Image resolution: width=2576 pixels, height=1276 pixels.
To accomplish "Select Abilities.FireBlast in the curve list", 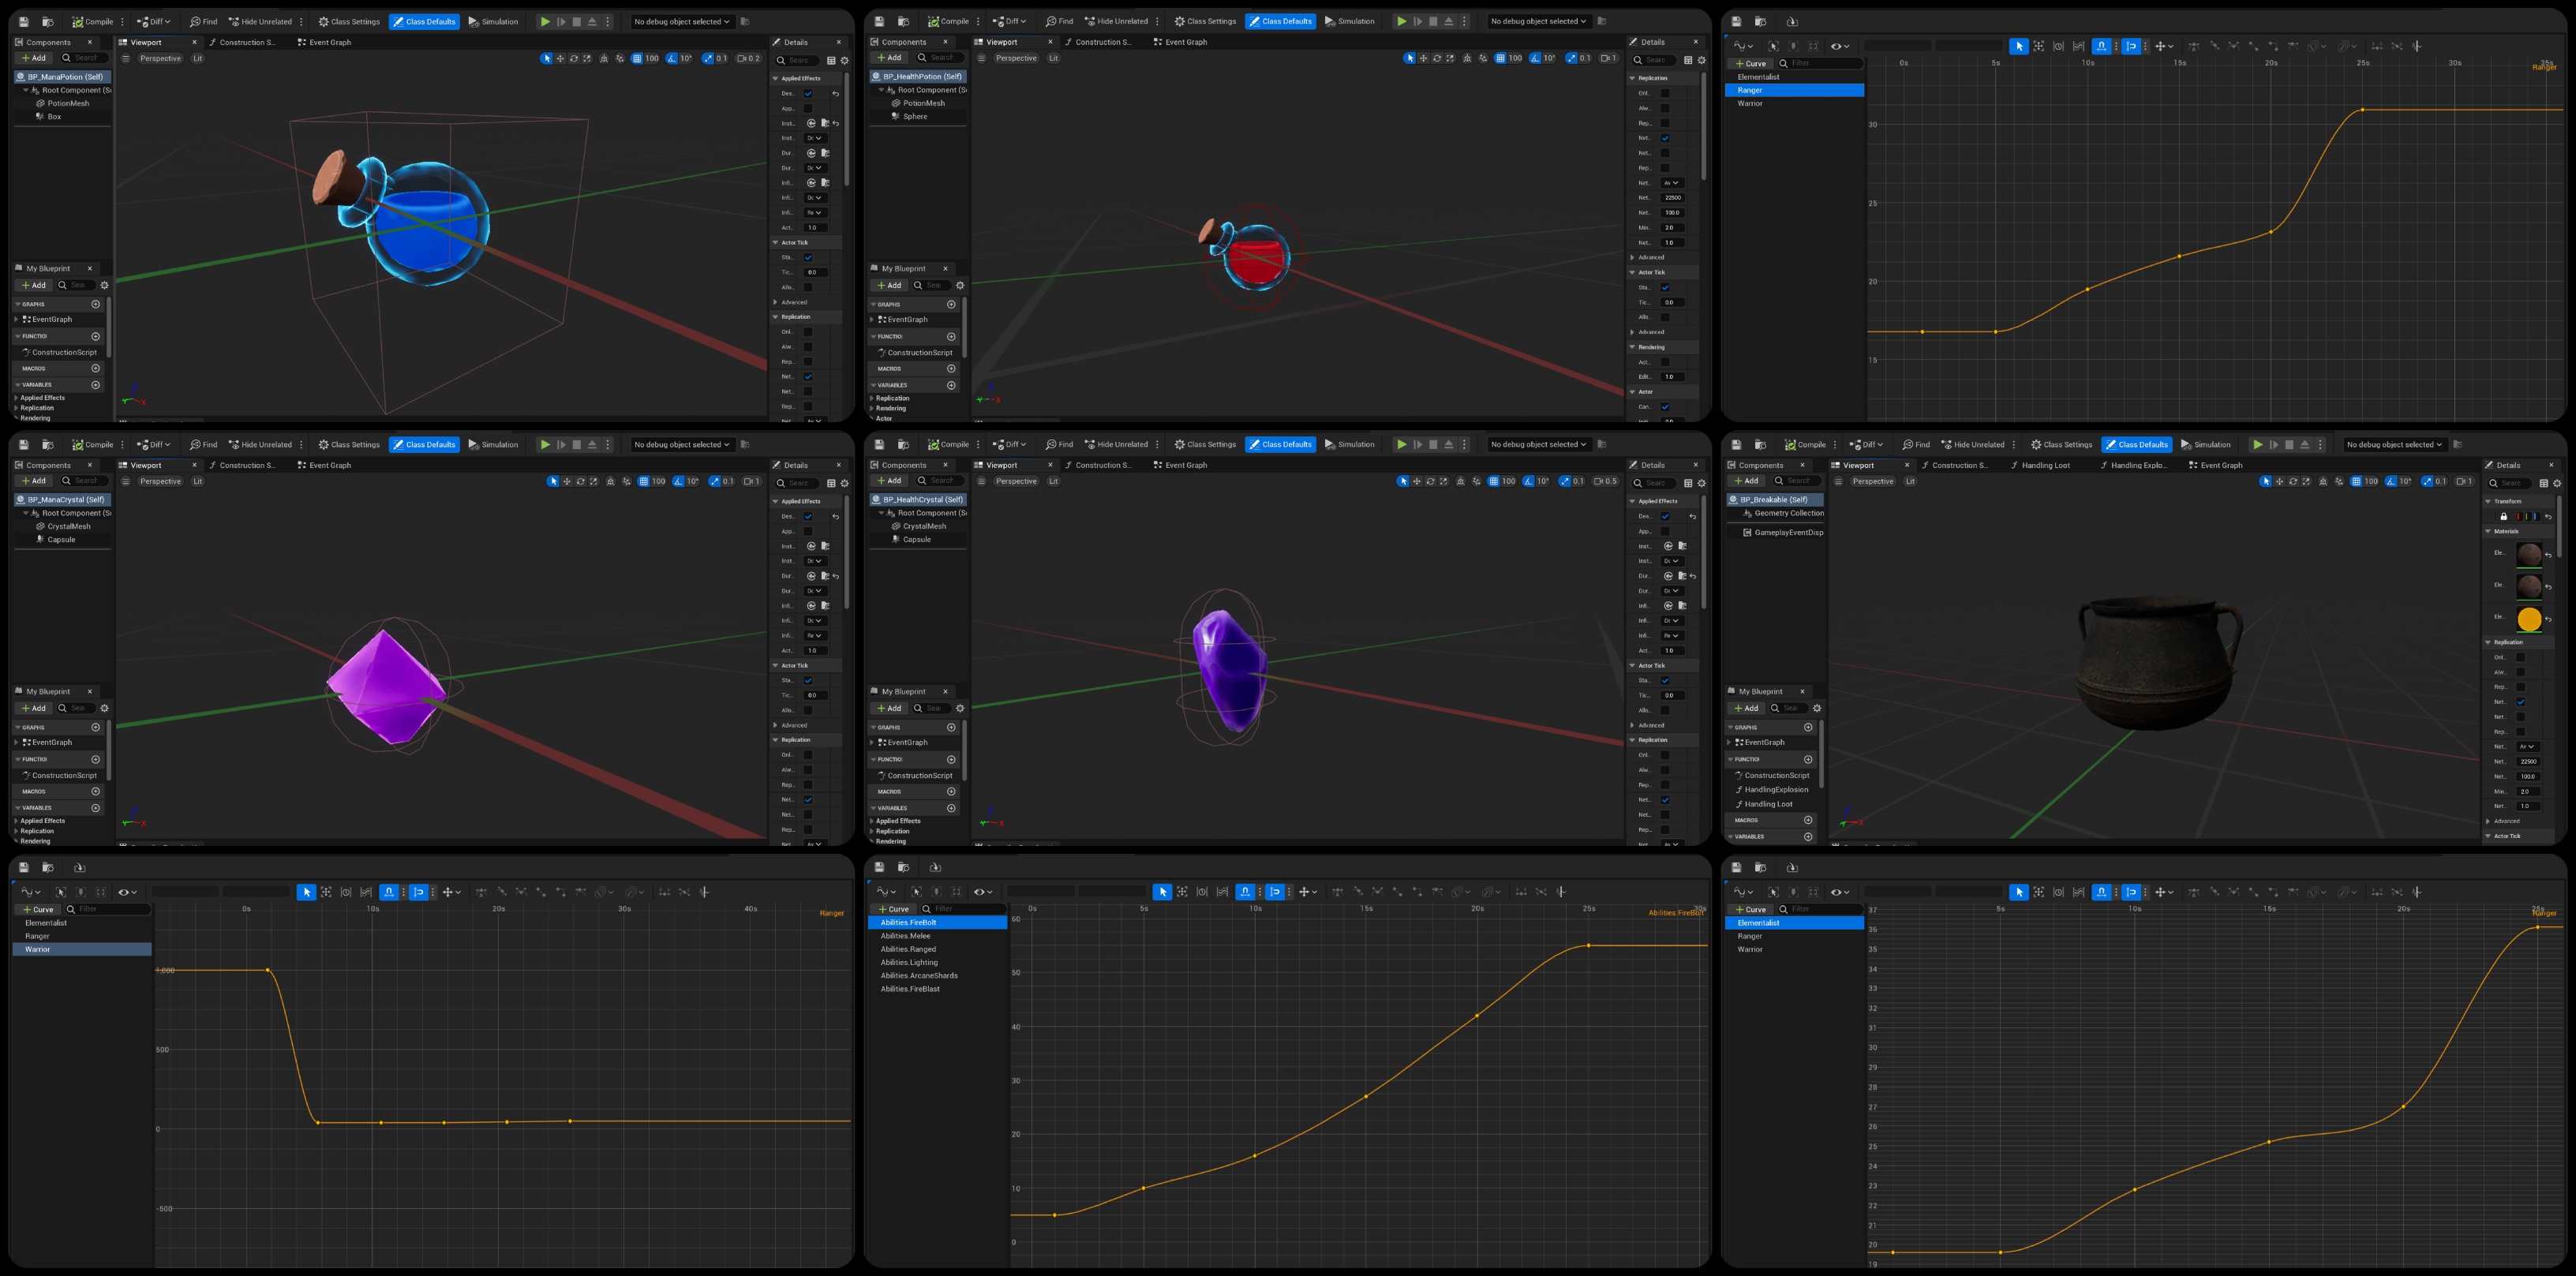I will [x=910, y=989].
